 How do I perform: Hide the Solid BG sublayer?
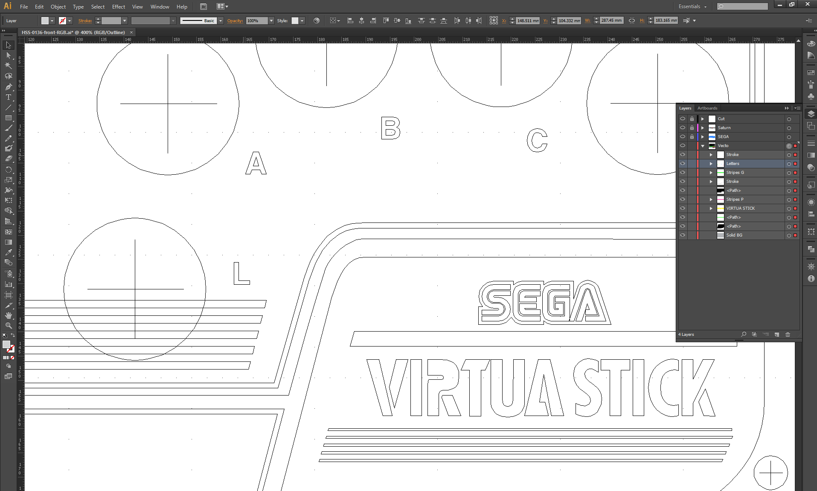point(683,235)
